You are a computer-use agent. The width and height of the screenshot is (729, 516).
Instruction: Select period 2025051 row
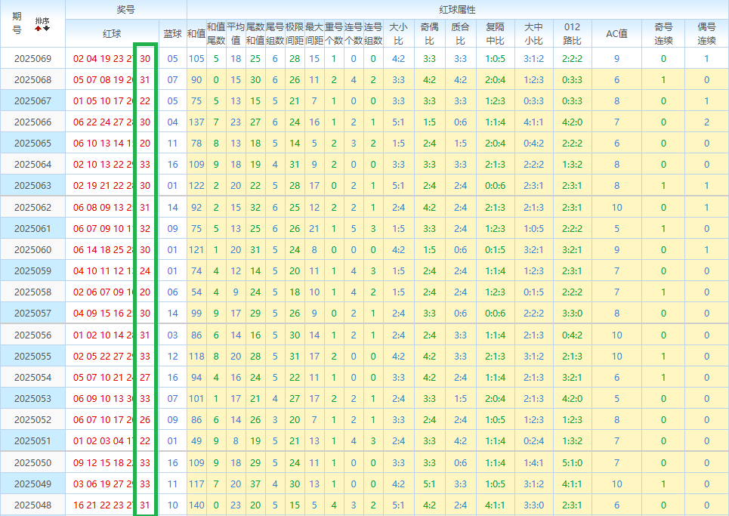click(364, 440)
